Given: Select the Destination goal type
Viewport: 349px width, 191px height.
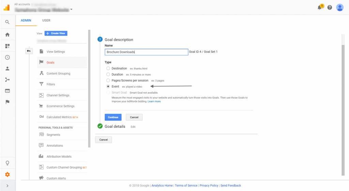Looking at the screenshot, I should click(108, 68).
